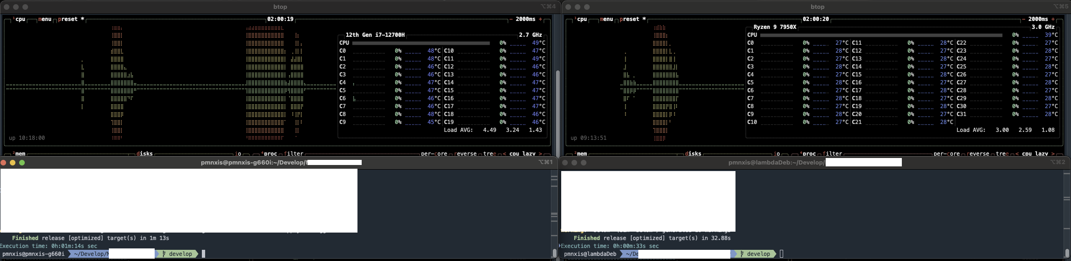Click the develop branch segment in pmnxis-g660i prompt
This screenshot has height=261, width=1071.
(177, 254)
